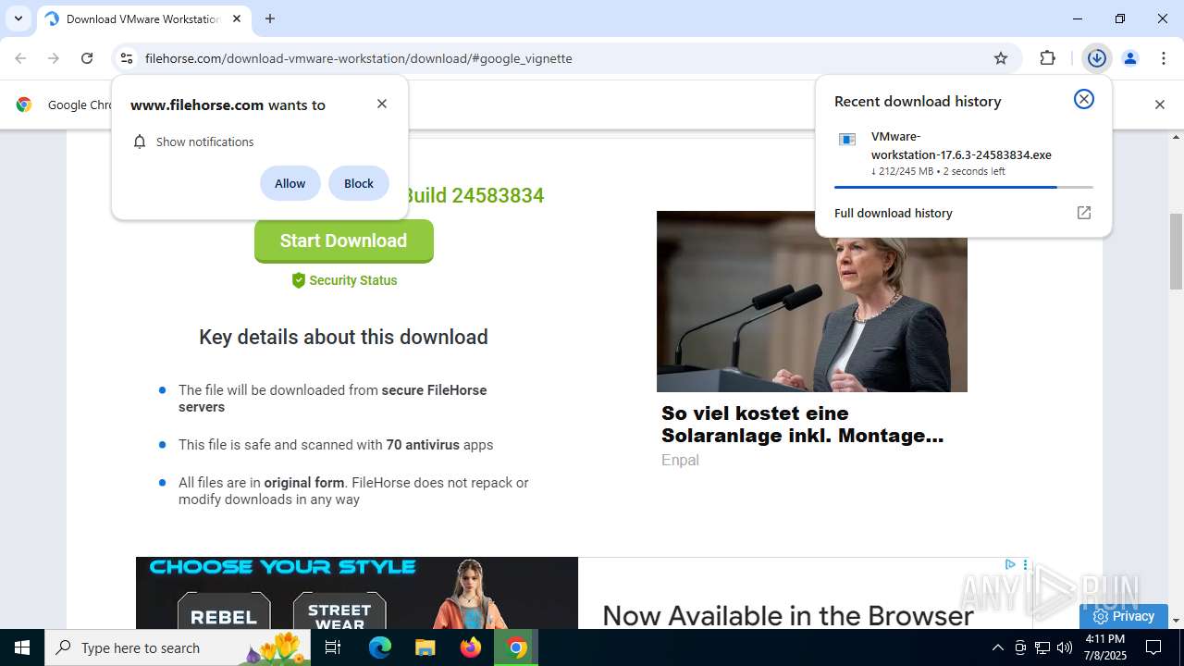Click the VMware exe file icon
The image size is (1184, 666).
(x=846, y=140)
